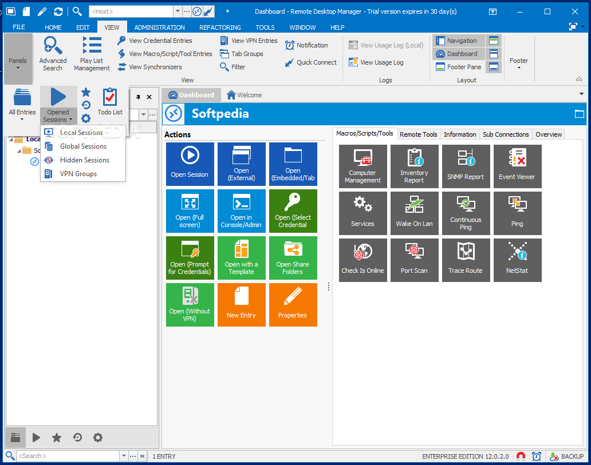The image size is (591, 465).
Task: Click Open in Console/Admin tile
Action: tap(242, 211)
